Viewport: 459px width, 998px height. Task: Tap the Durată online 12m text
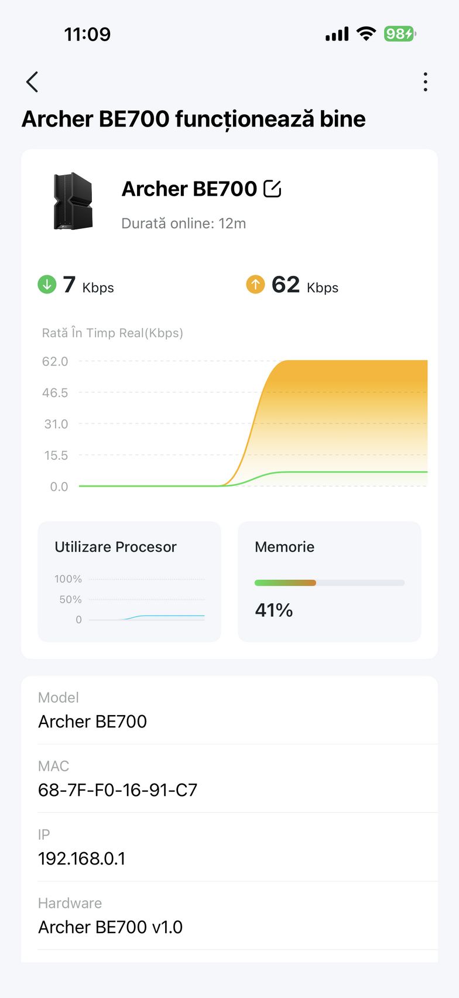[x=183, y=223]
